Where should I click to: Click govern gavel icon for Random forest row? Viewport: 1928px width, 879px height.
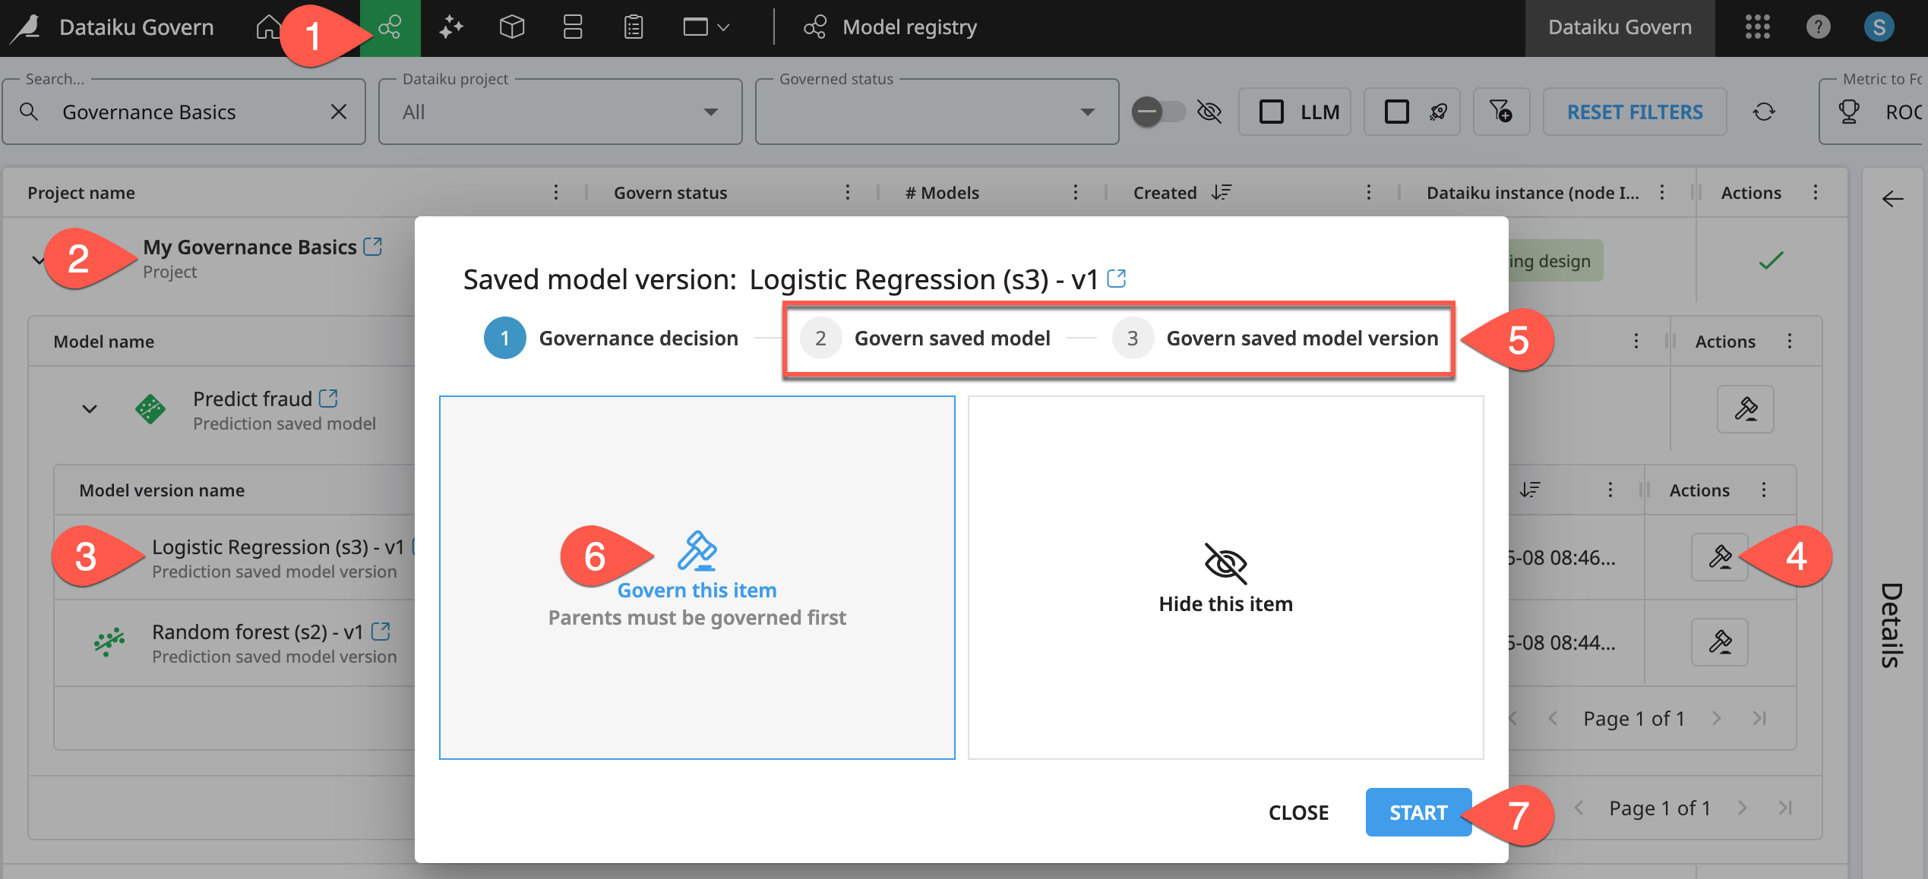tap(1719, 643)
